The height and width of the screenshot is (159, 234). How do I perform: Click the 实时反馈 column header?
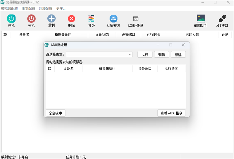point(192,34)
